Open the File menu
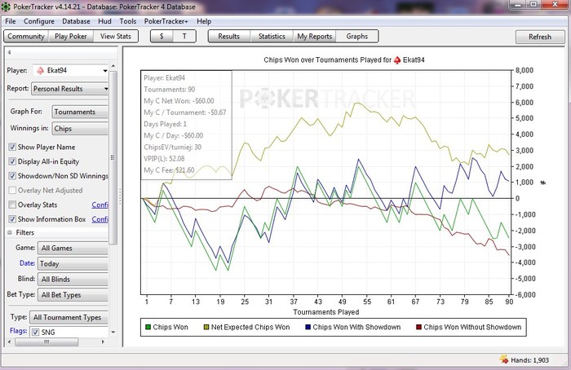571x370 pixels. pyautogui.click(x=10, y=21)
